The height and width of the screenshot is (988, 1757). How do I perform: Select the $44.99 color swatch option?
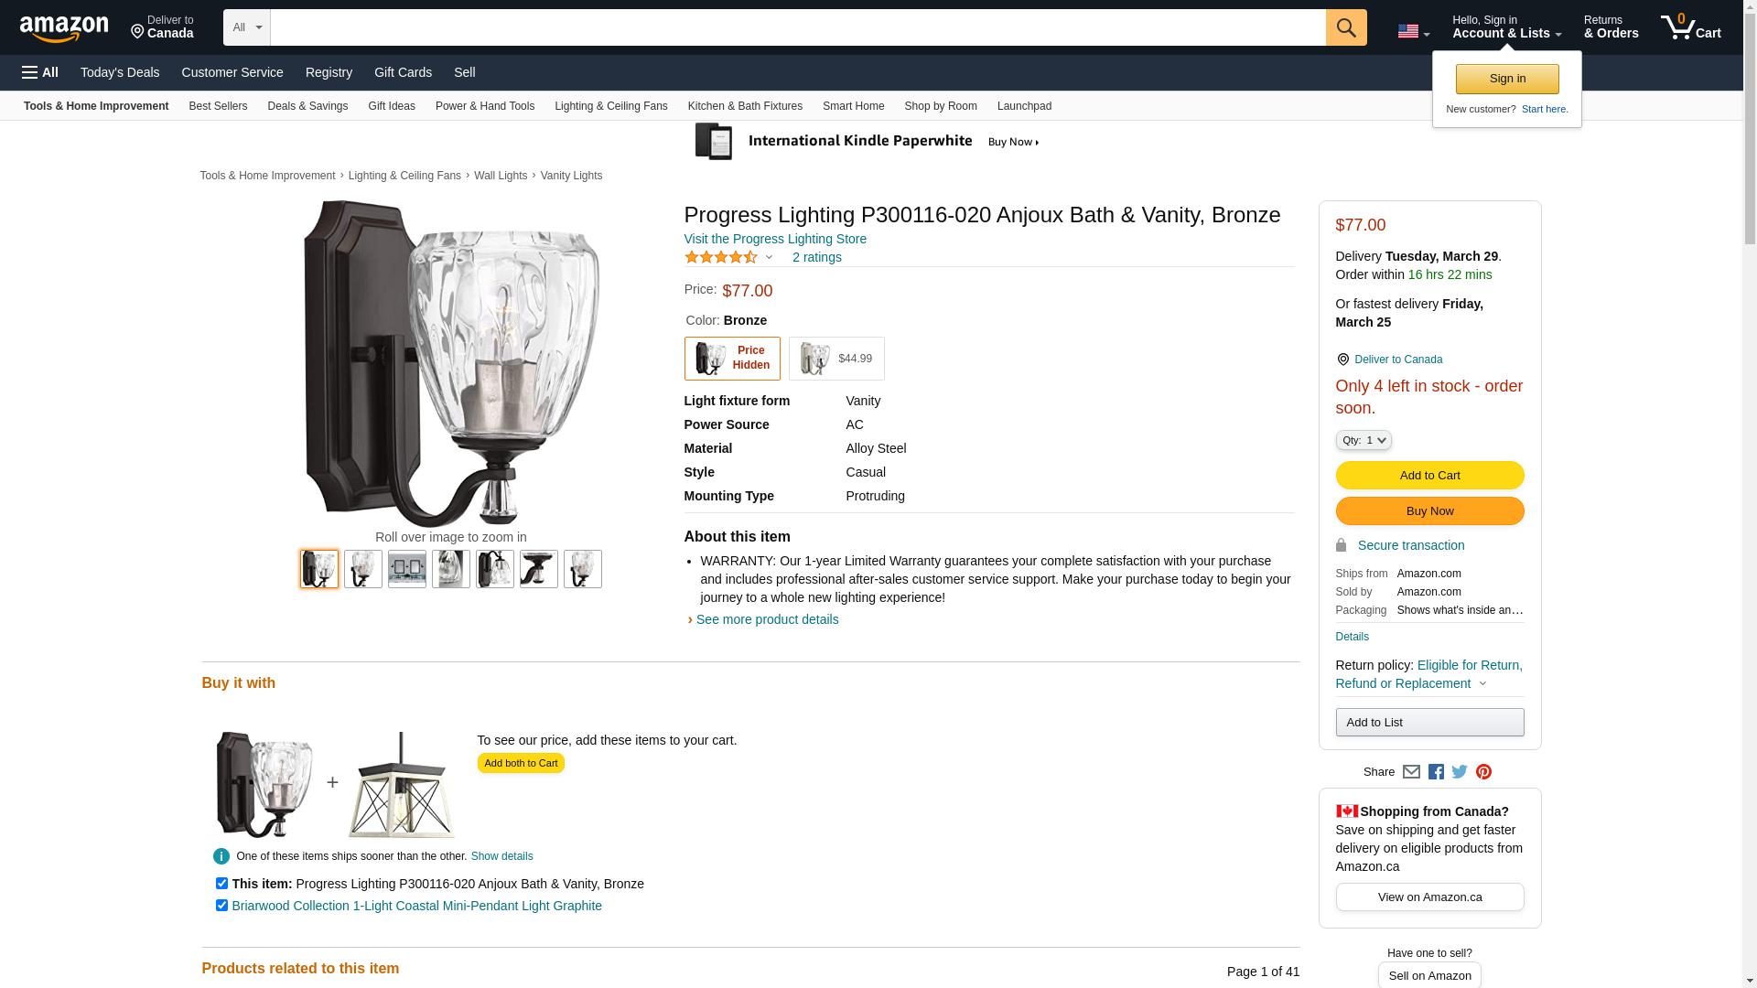(835, 359)
